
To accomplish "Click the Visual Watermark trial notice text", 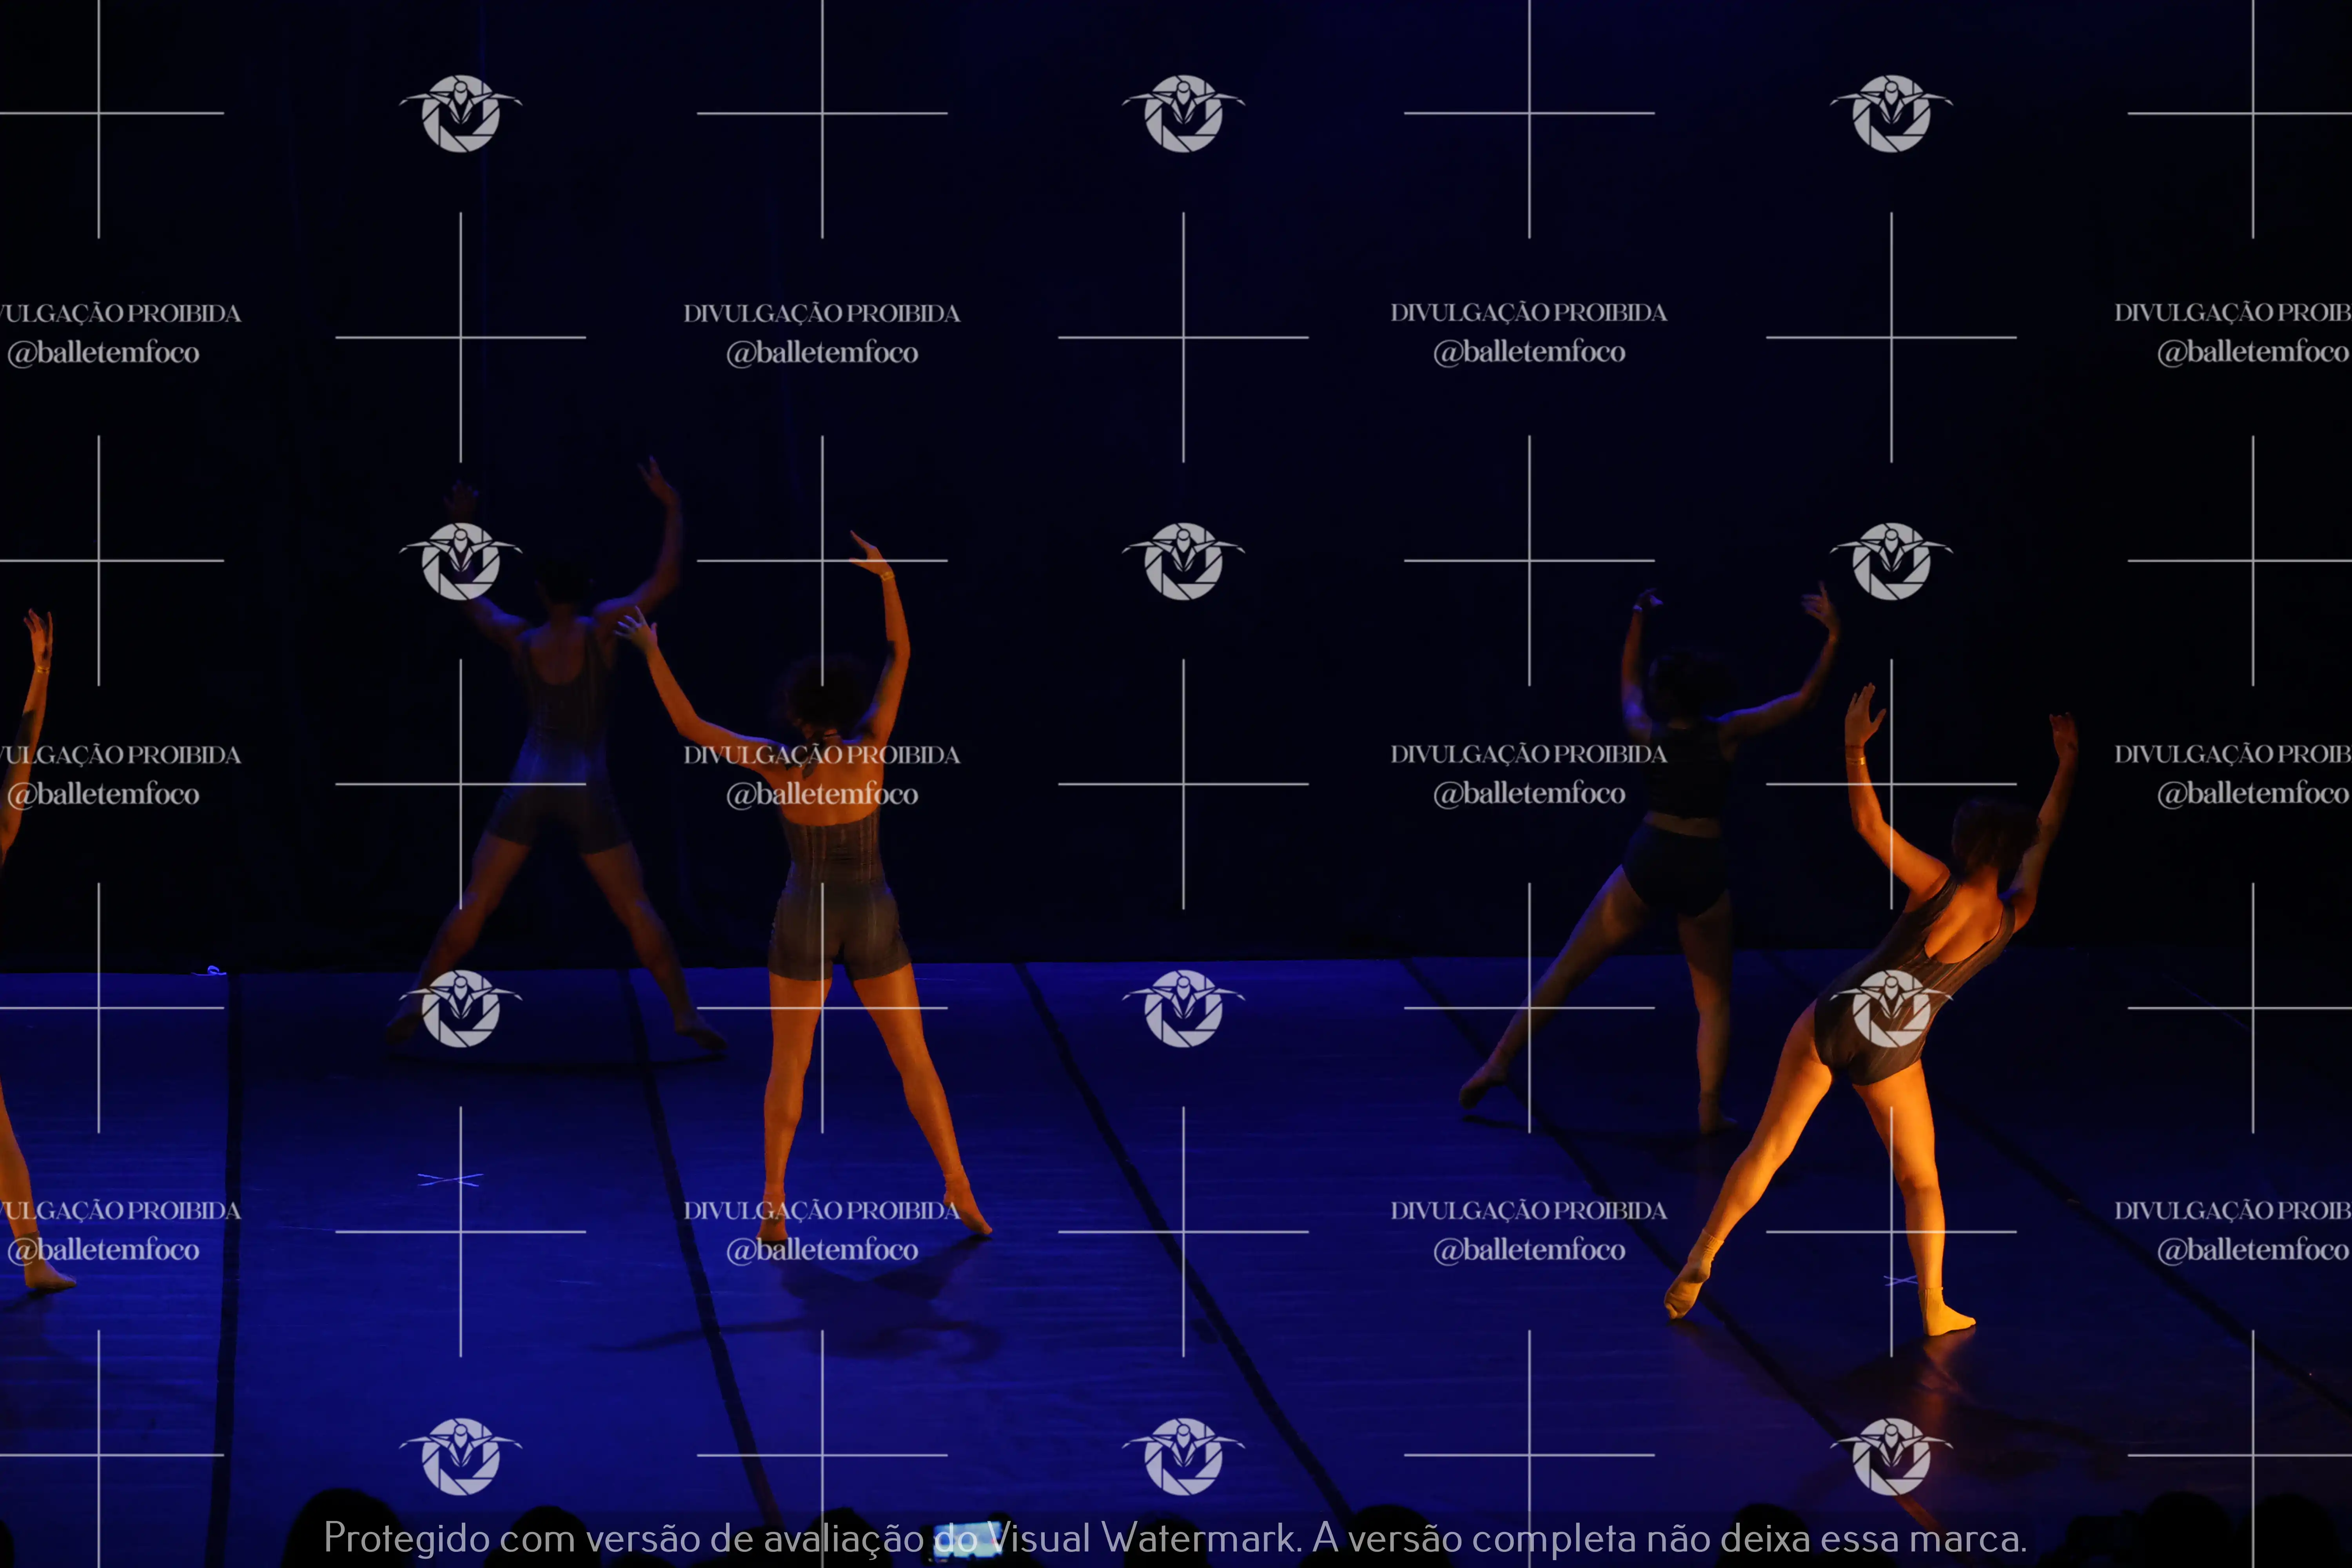I will (x=1175, y=1538).
